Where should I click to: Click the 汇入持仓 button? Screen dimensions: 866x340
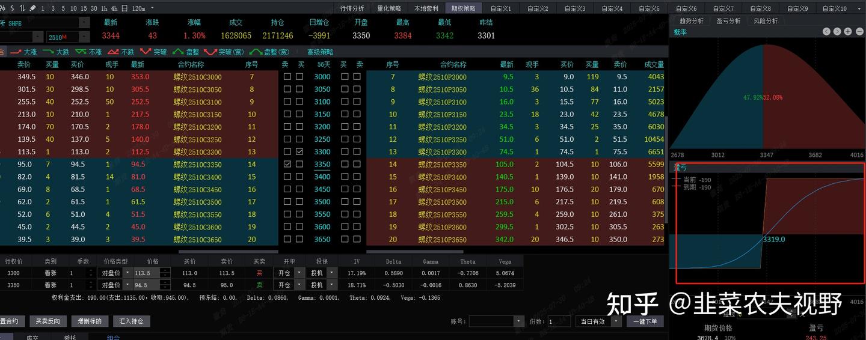(131, 321)
